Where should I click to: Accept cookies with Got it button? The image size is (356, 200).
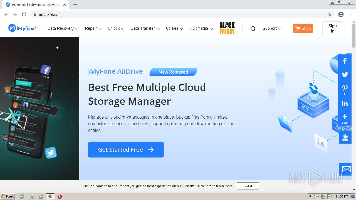pos(248,186)
